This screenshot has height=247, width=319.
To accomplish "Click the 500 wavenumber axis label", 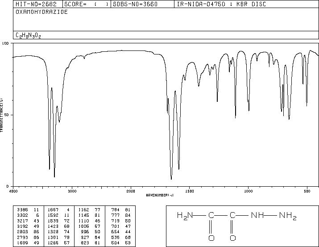I will (307, 191).
